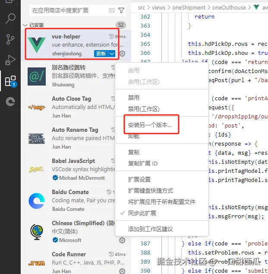
Task: Click line number 365 in editor gutter
Action: click(x=145, y=44)
